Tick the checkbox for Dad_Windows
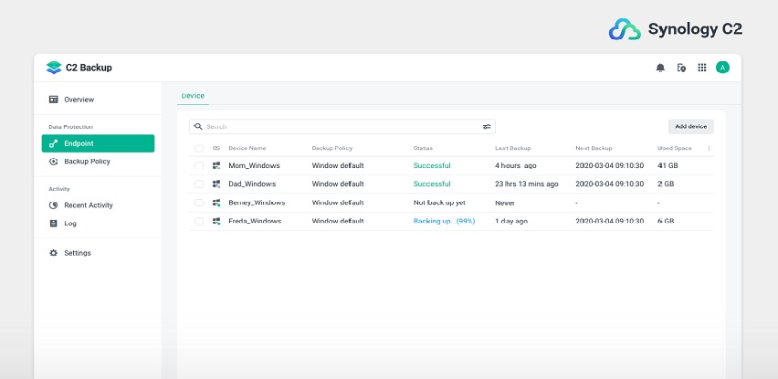Viewport: 778px width, 379px height. click(199, 184)
